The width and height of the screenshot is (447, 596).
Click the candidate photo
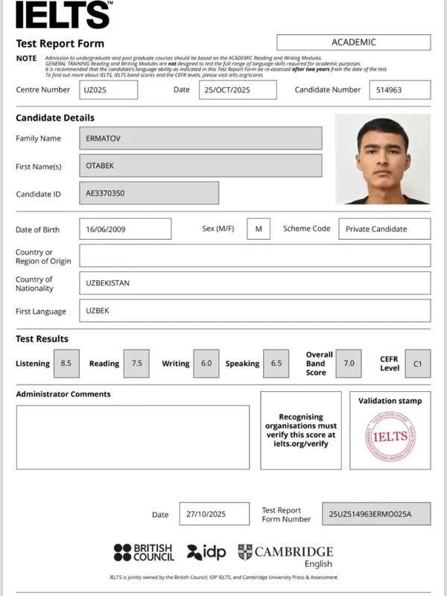point(383,159)
